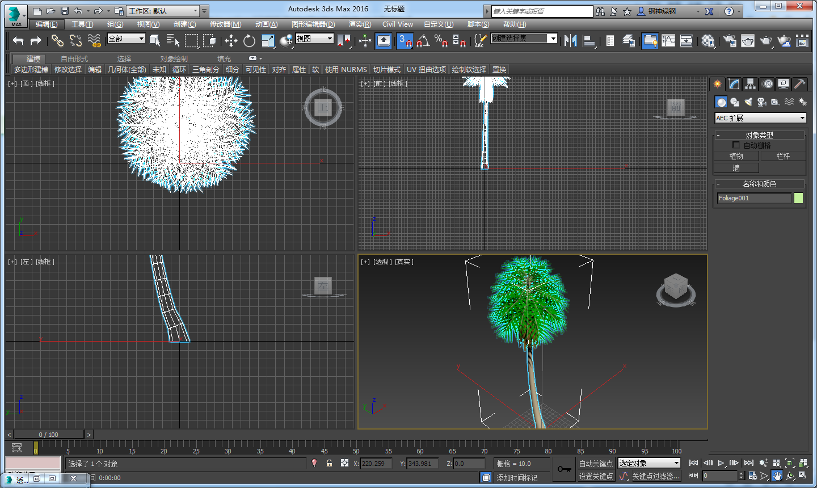Click the 植物 foliage button
Image resolution: width=817 pixels, height=488 pixels.
pyautogui.click(x=736, y=156)
